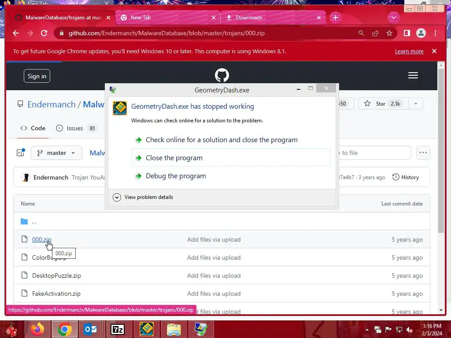Open Geometry Dash taskbar icon
The width and height of the screenshot is (451, 338).
[147, 329]
